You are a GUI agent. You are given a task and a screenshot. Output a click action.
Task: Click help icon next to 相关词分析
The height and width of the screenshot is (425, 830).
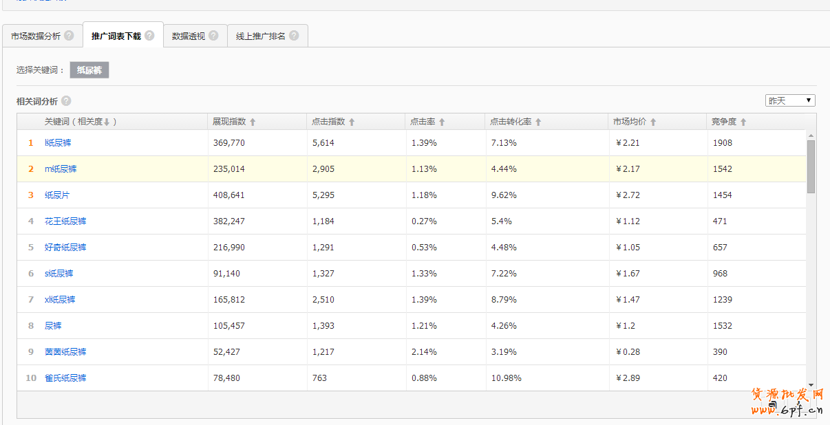point(66,101)
